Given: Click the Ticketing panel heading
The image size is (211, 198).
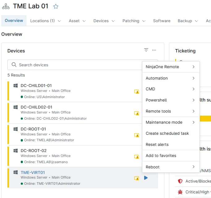Looking at the screenshot, I should (x=185, y=51).
